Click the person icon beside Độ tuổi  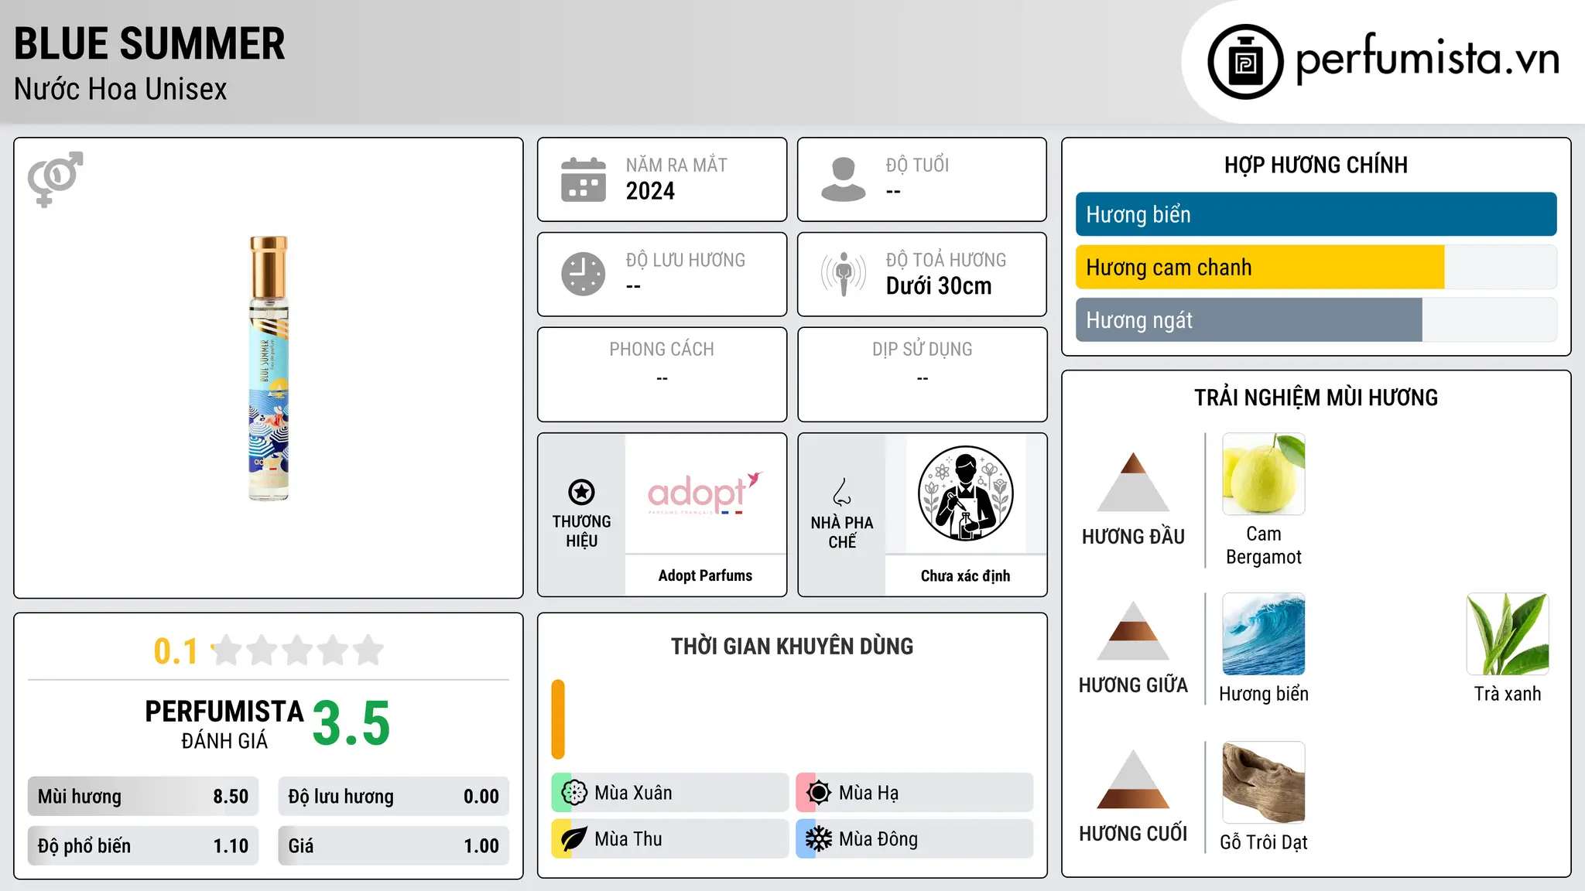tap(844, 179)
